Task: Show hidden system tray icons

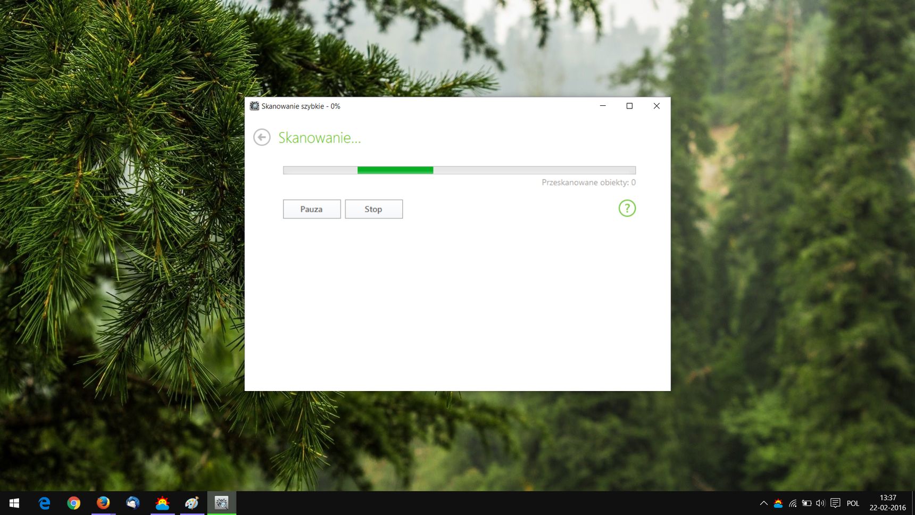Action: [763, 503]
